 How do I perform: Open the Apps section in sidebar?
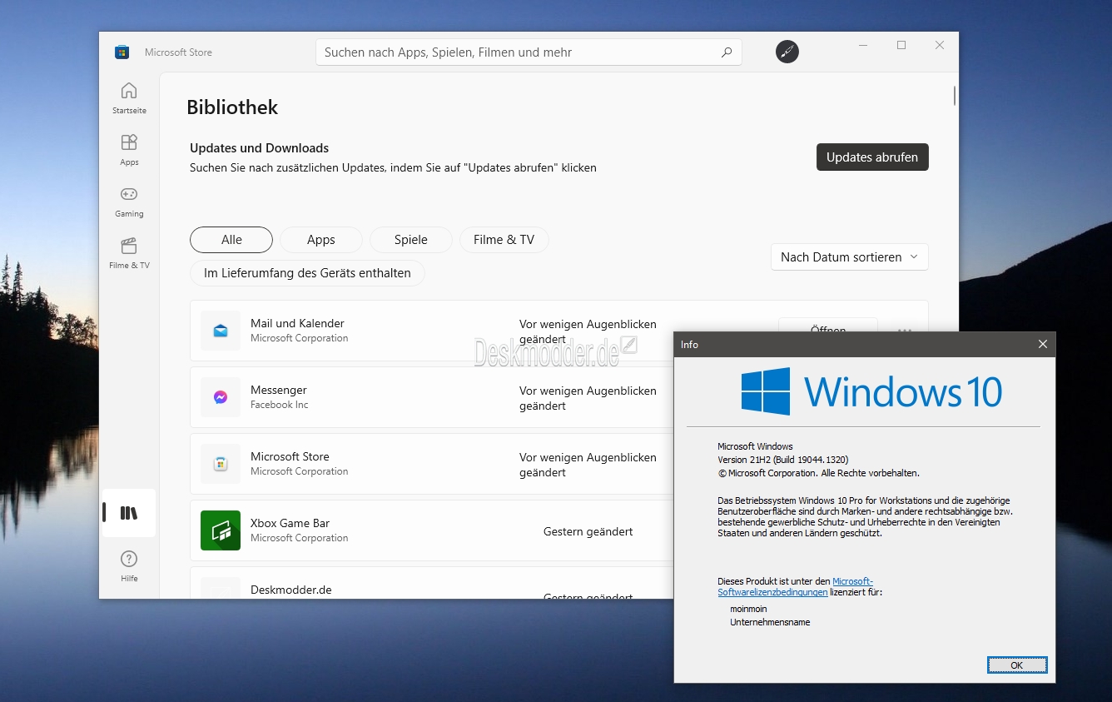129,150
